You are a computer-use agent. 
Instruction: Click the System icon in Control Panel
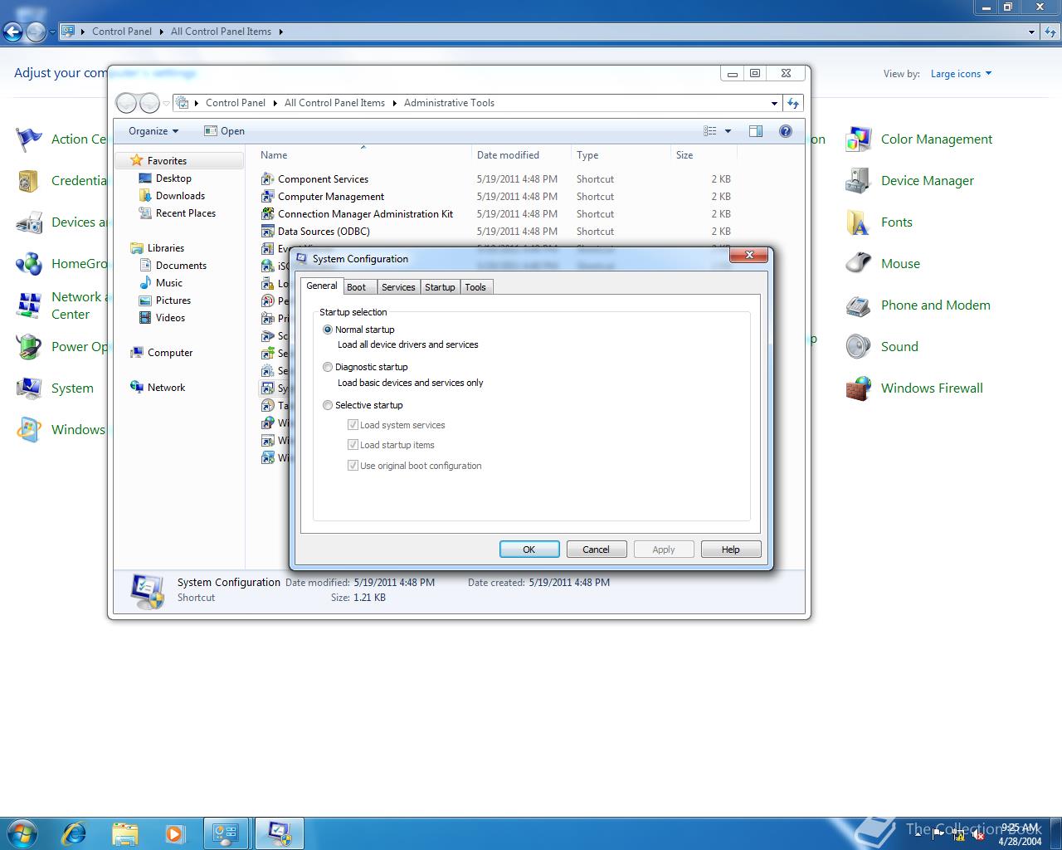(29, 388)
